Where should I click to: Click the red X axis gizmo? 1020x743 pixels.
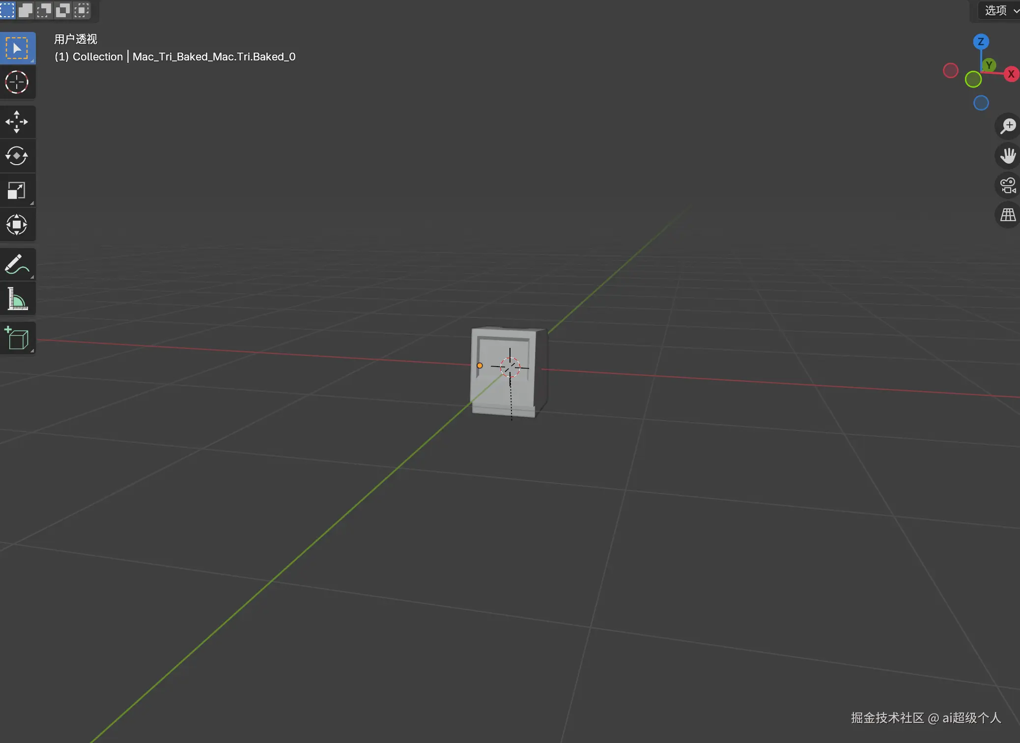coord(1011,74)
